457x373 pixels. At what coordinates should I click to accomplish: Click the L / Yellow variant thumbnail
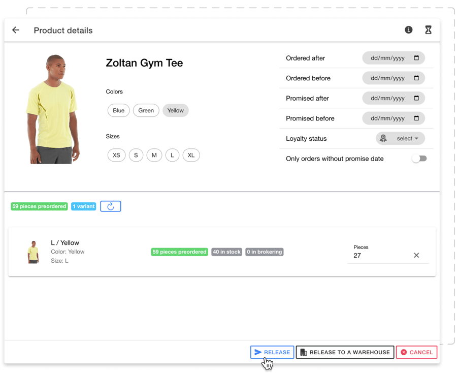33,252
